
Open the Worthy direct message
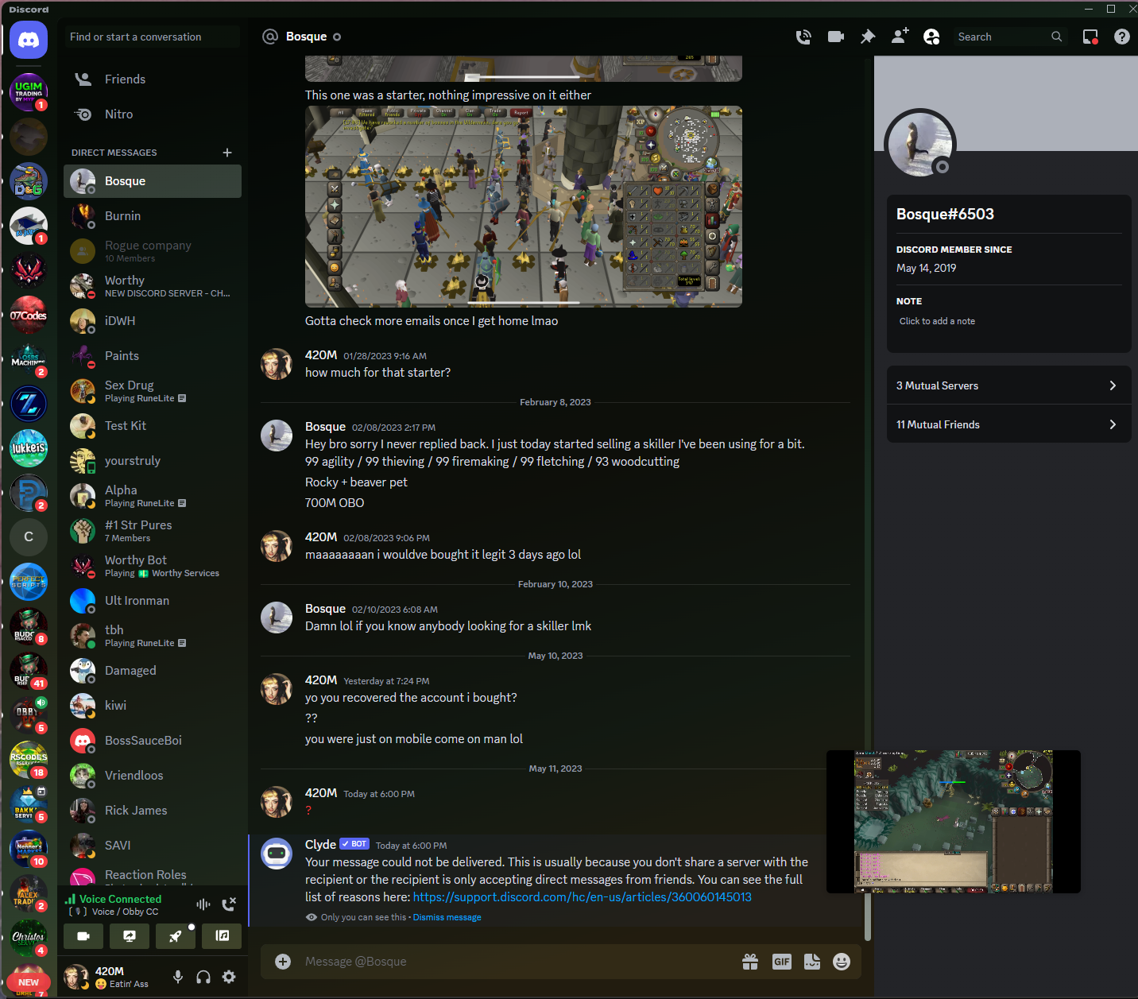[153, 286]
